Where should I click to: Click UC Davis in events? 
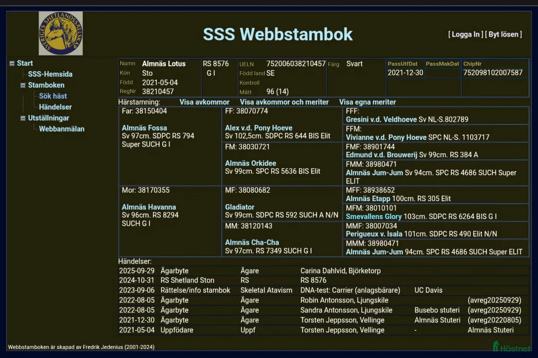(428, 290)
